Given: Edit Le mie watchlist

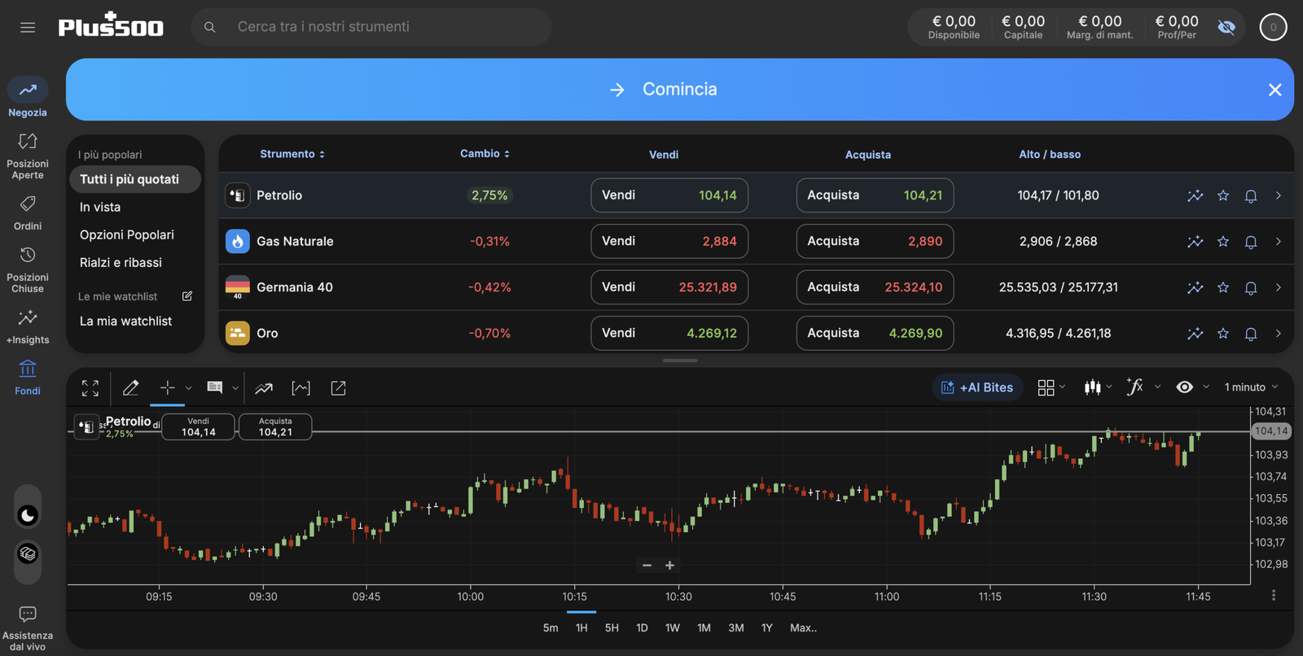Looking at the screenshot, I should pyautogui.click(x=187, y=296).
